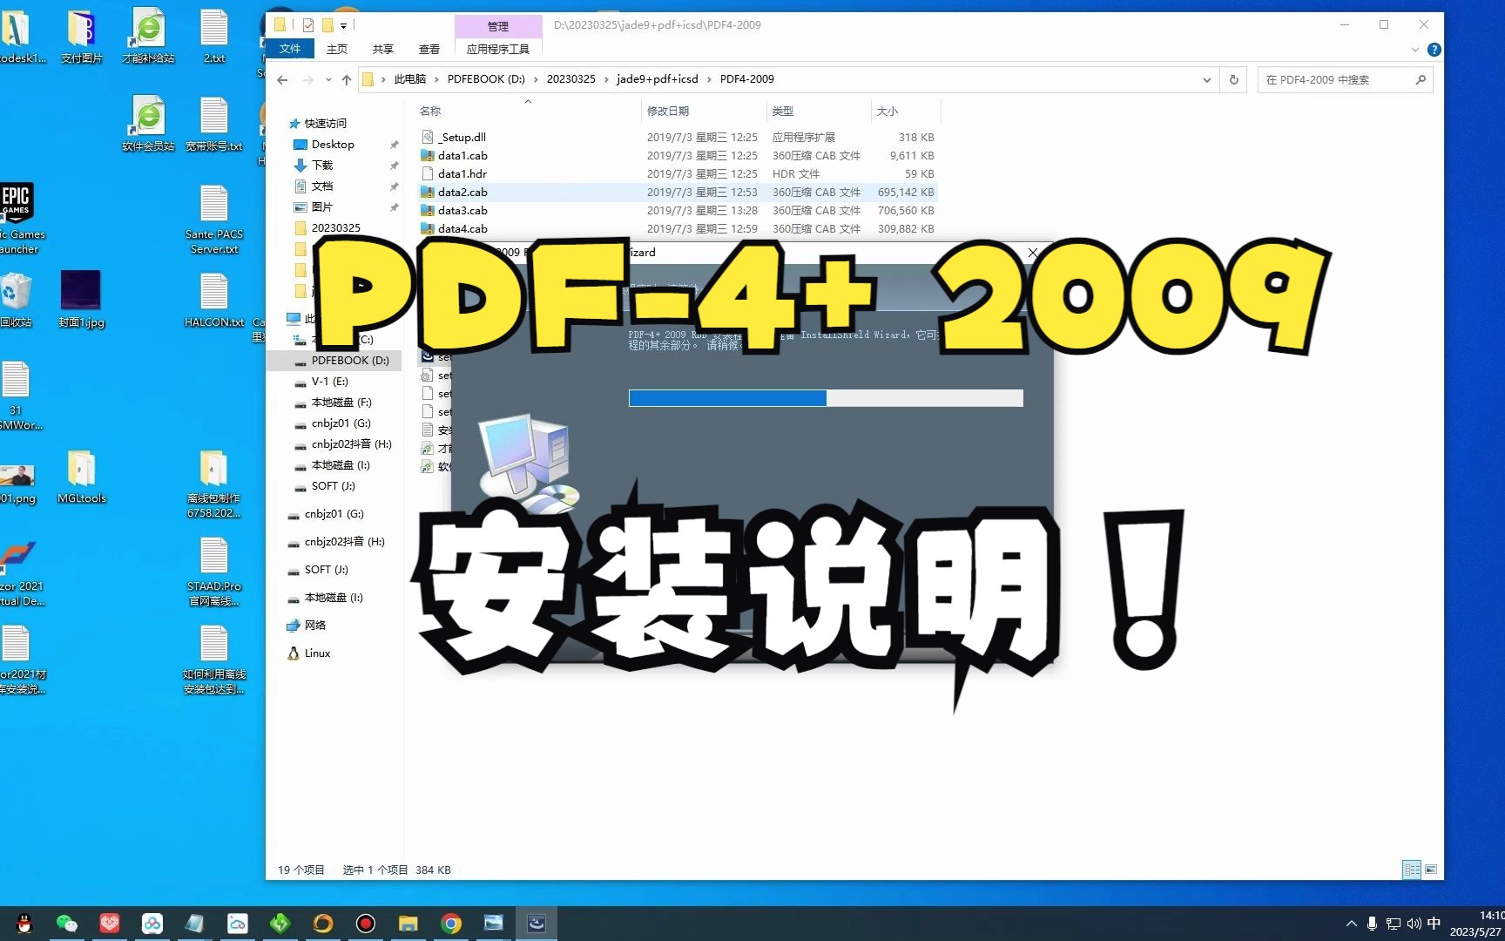Switch to the 主页 ribbon tab
The image size is (1505, 941).
click(337, 49)
